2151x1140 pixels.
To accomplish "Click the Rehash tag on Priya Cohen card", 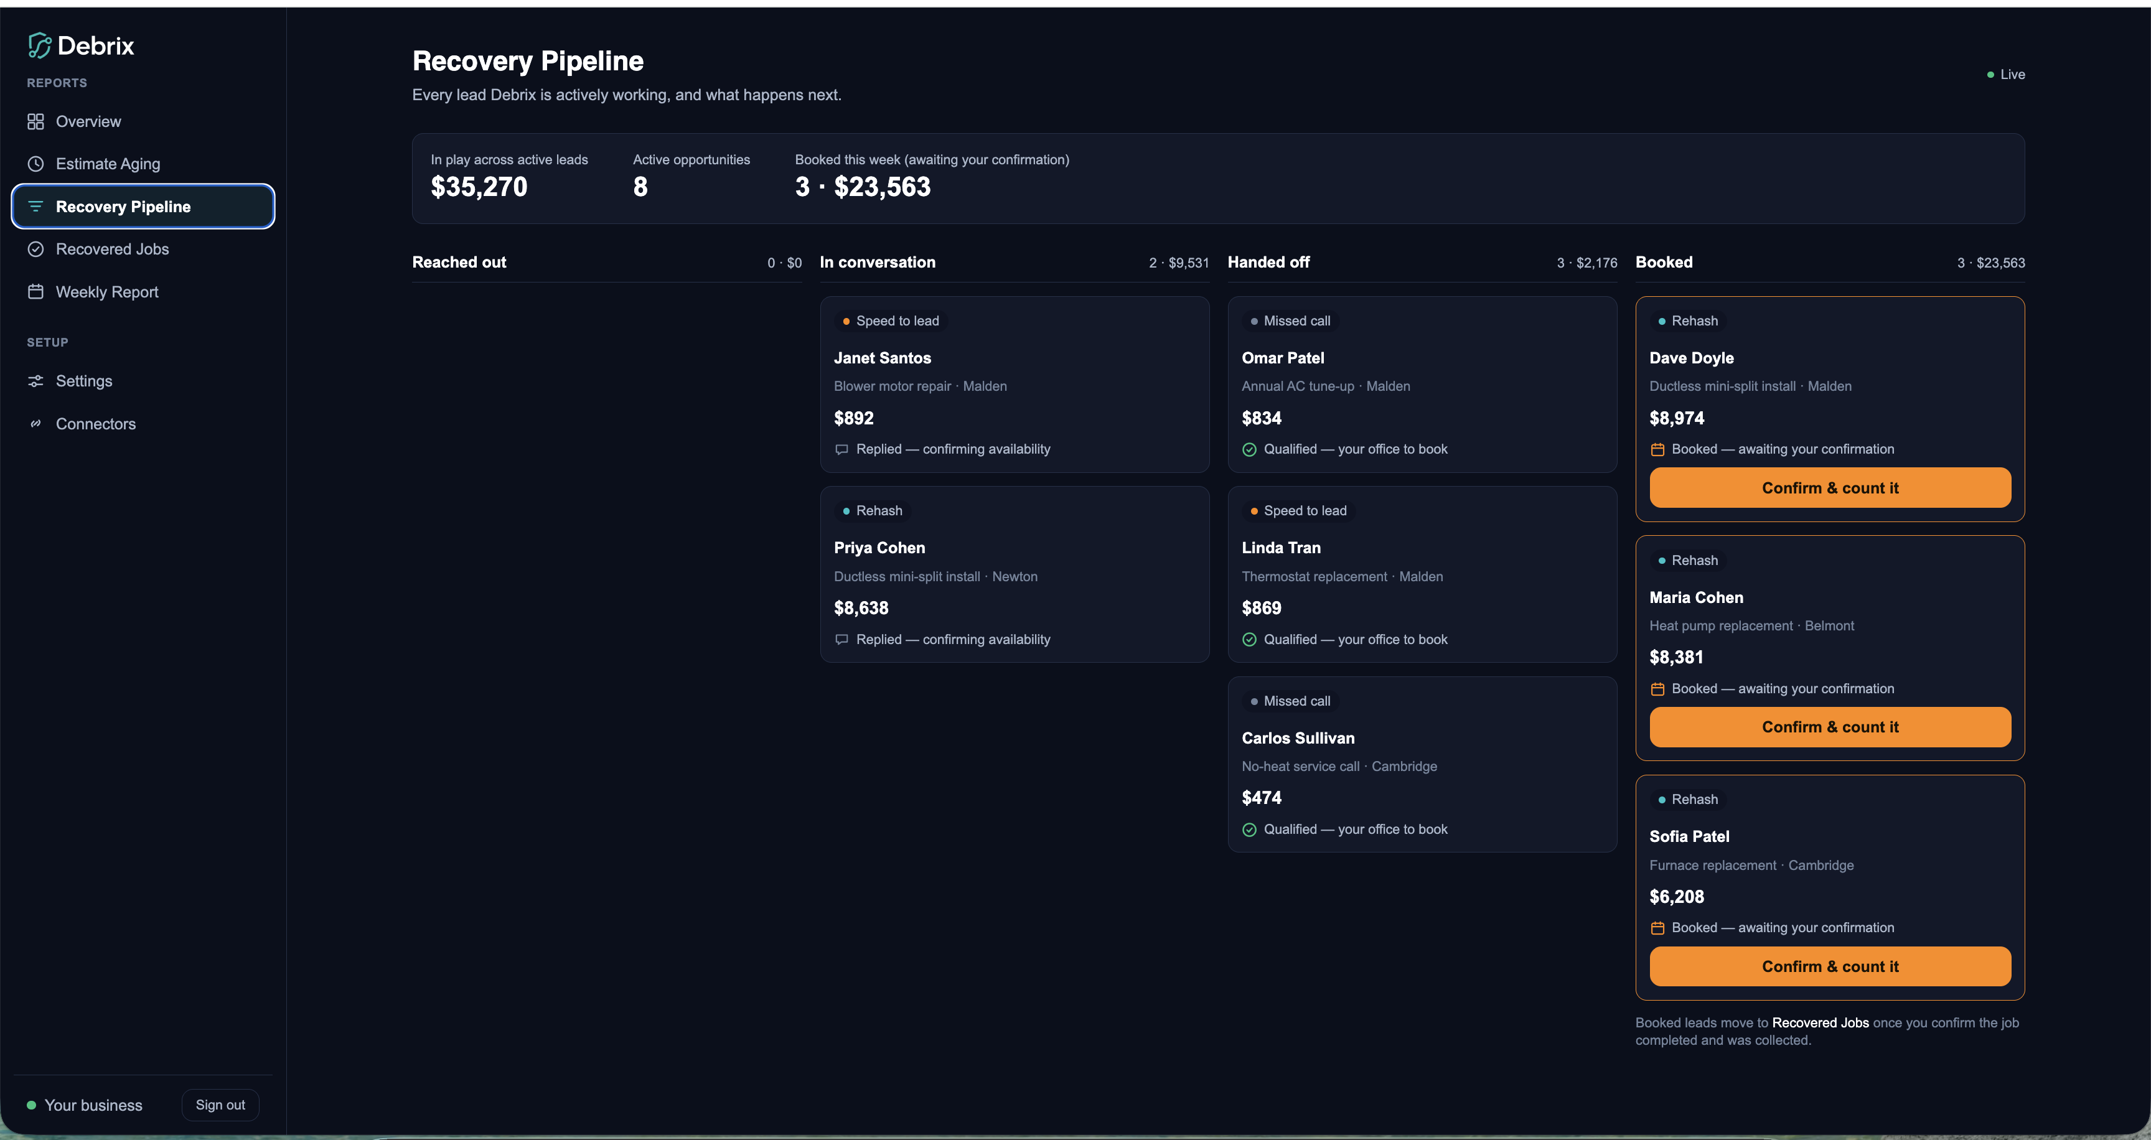I will [873, 511].
